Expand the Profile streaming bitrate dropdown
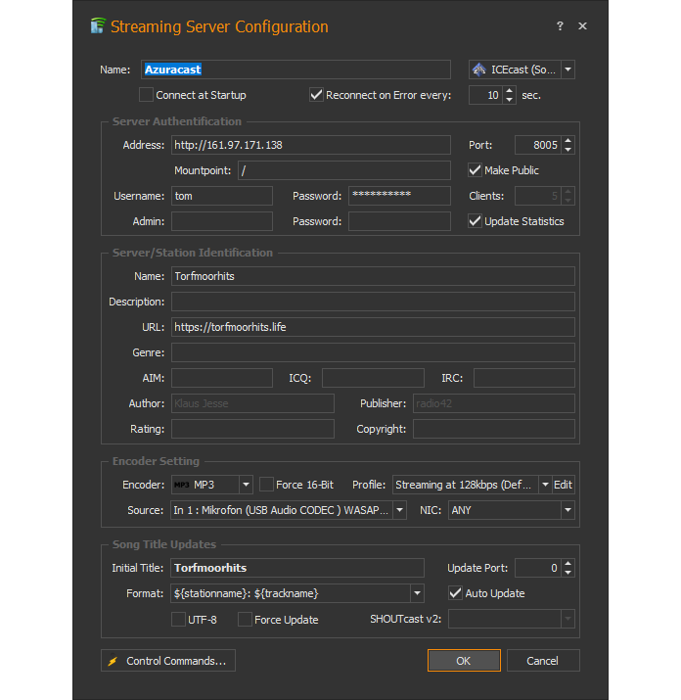Image resolution: width=681 pixels, height=700 pixels. point(545,485)
